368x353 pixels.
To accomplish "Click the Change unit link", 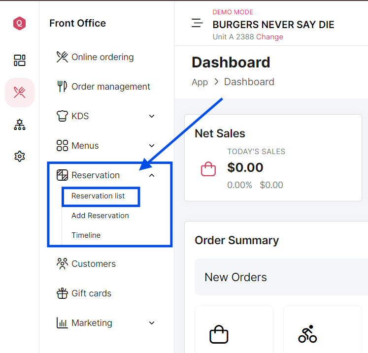I will pos(269,37).
